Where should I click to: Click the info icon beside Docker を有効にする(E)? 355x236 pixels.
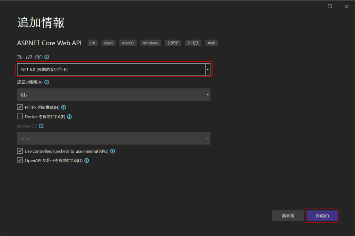pyautogui.click(x=69, y=117)
